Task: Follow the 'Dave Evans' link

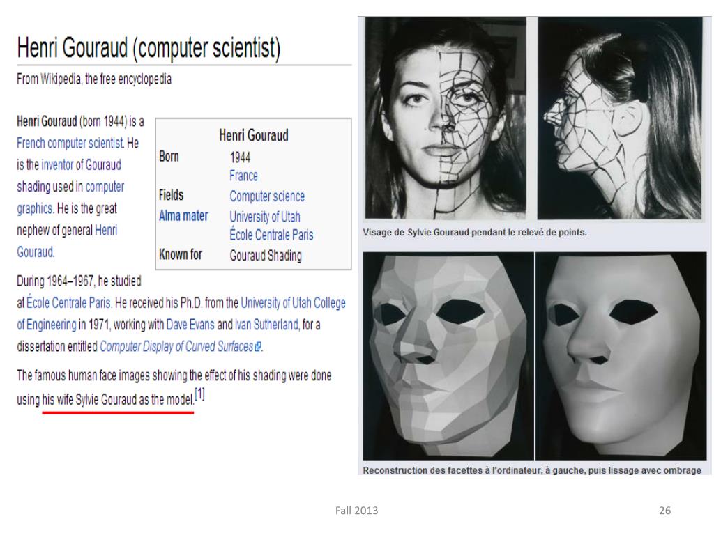Action: pos(190,325)
